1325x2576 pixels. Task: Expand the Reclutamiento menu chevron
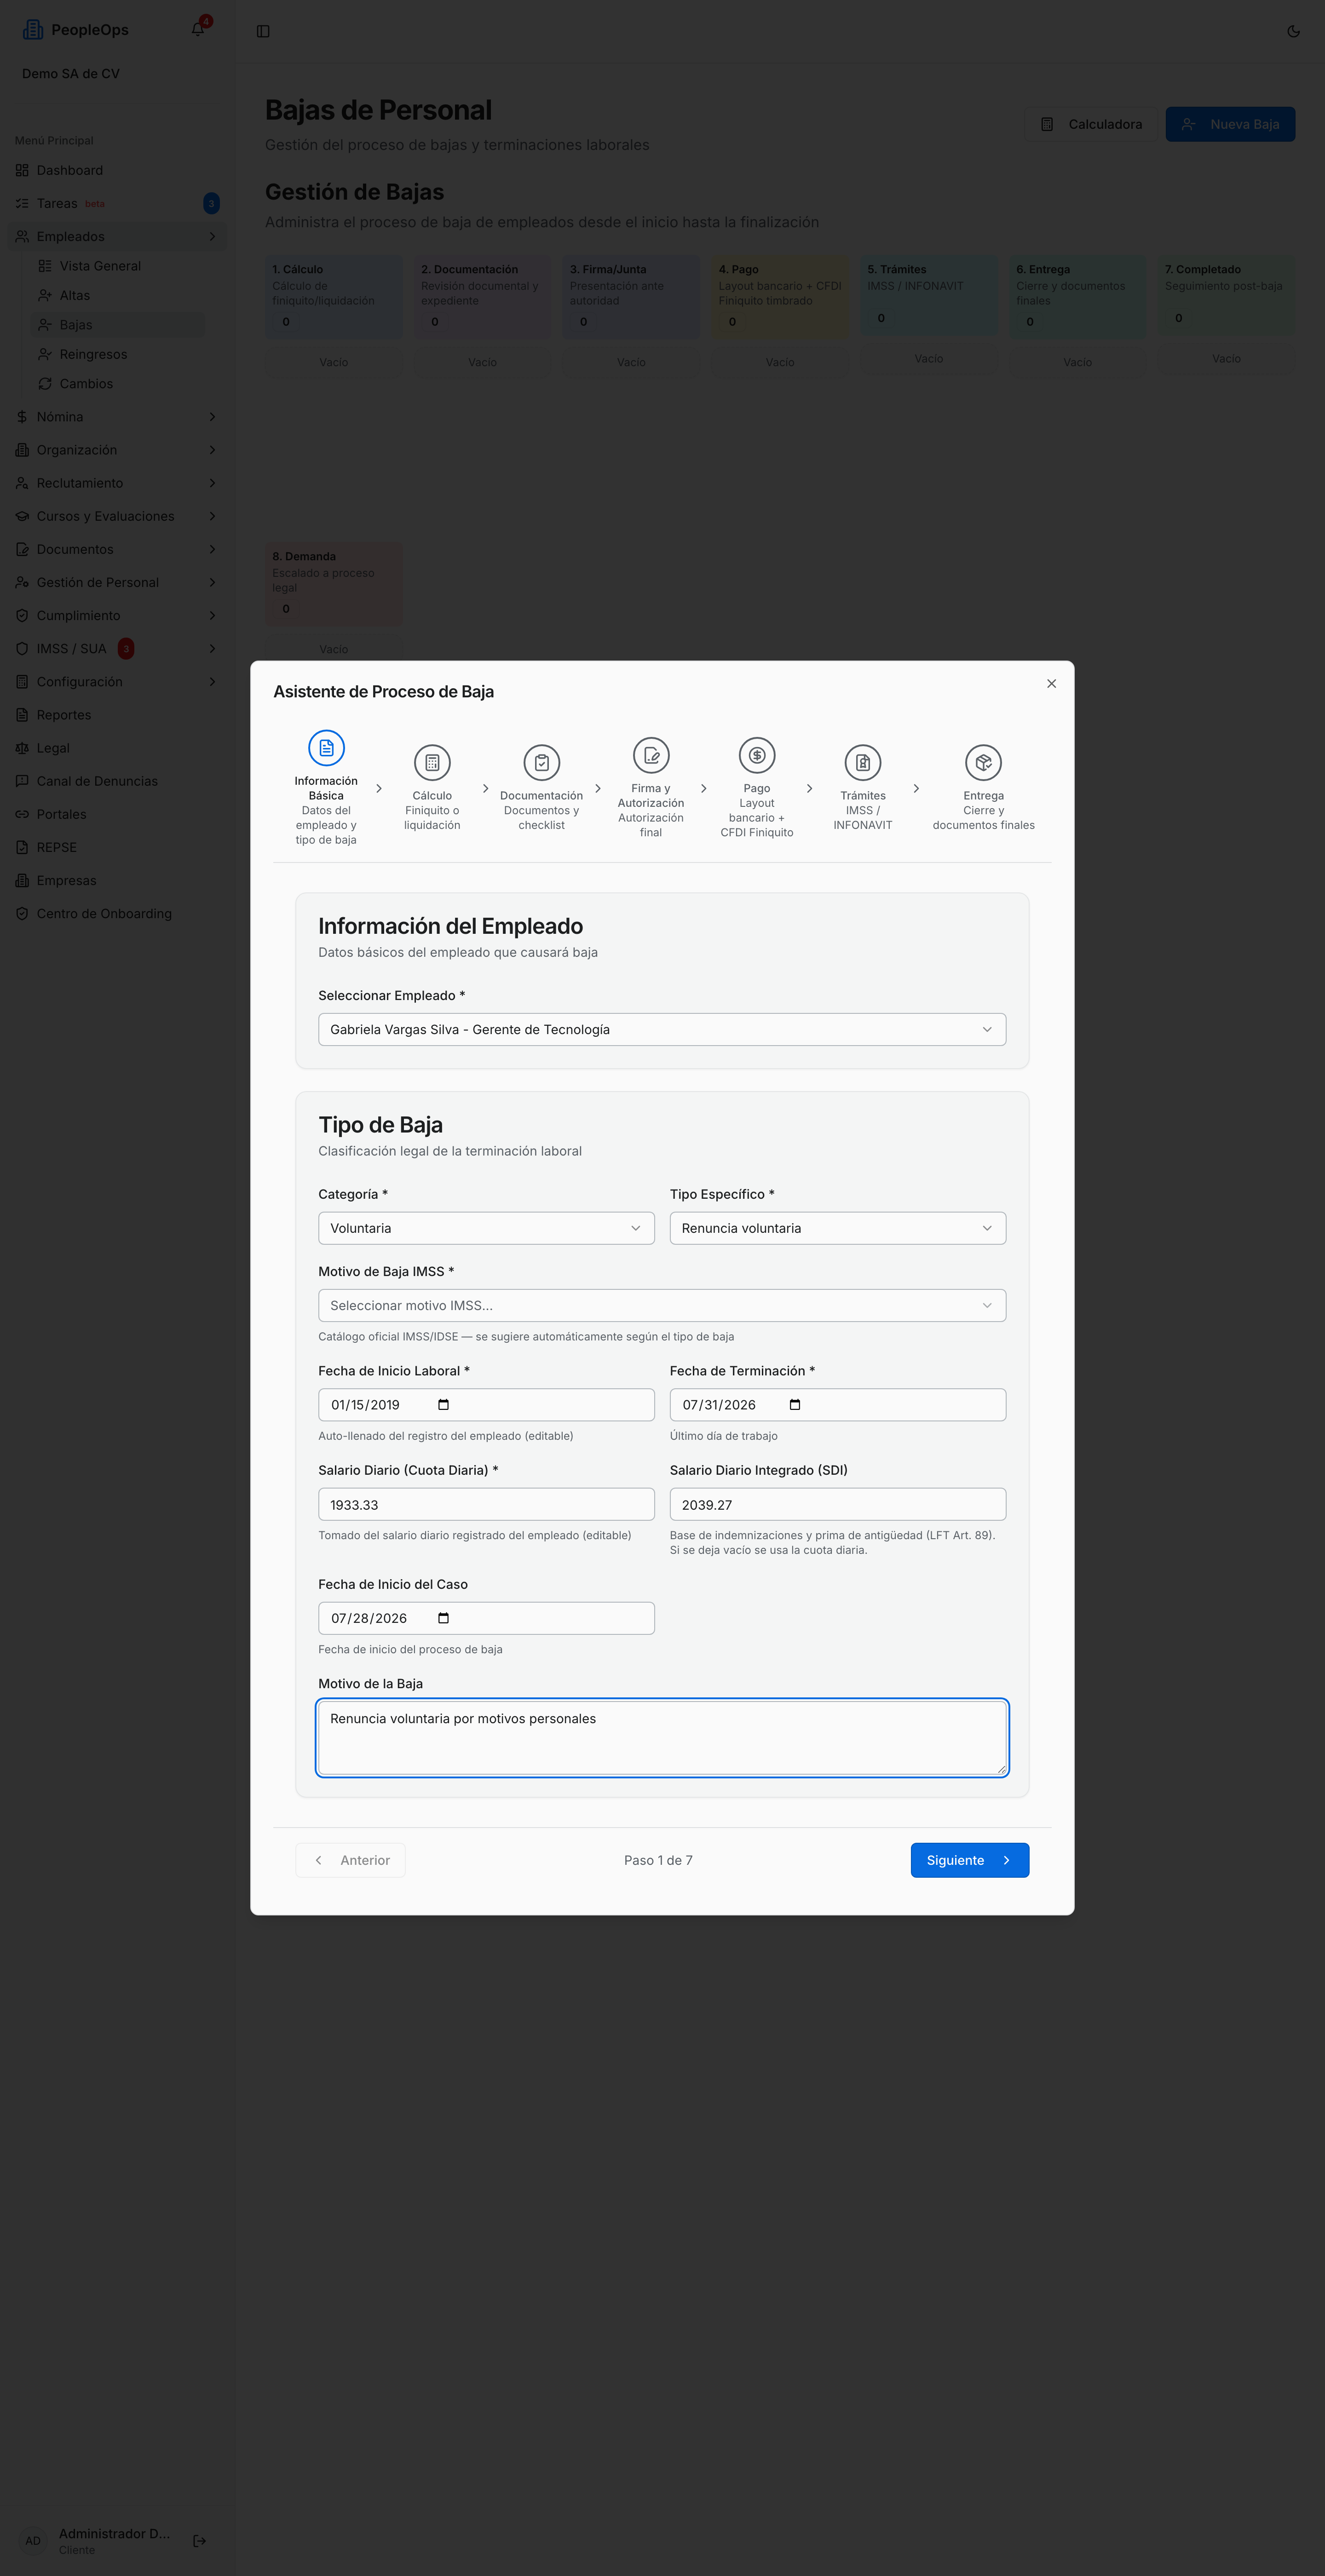pyautogui.click(x=212, y=483)
